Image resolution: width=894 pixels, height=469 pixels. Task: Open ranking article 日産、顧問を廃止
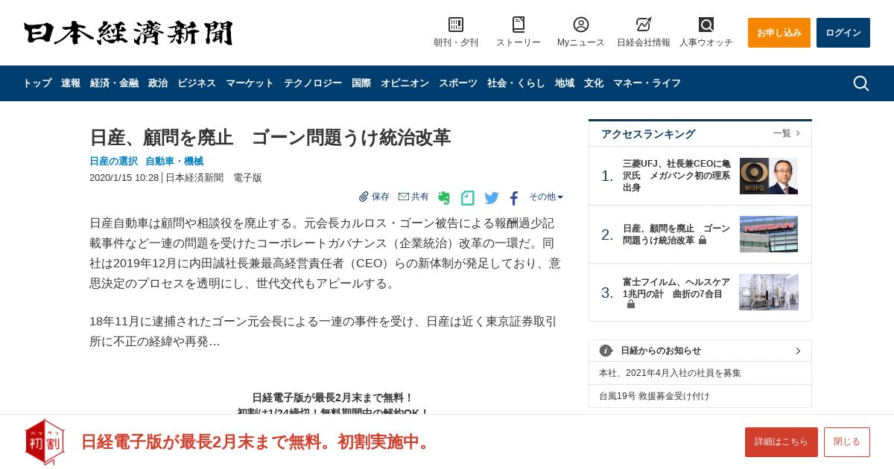(677, 234)
